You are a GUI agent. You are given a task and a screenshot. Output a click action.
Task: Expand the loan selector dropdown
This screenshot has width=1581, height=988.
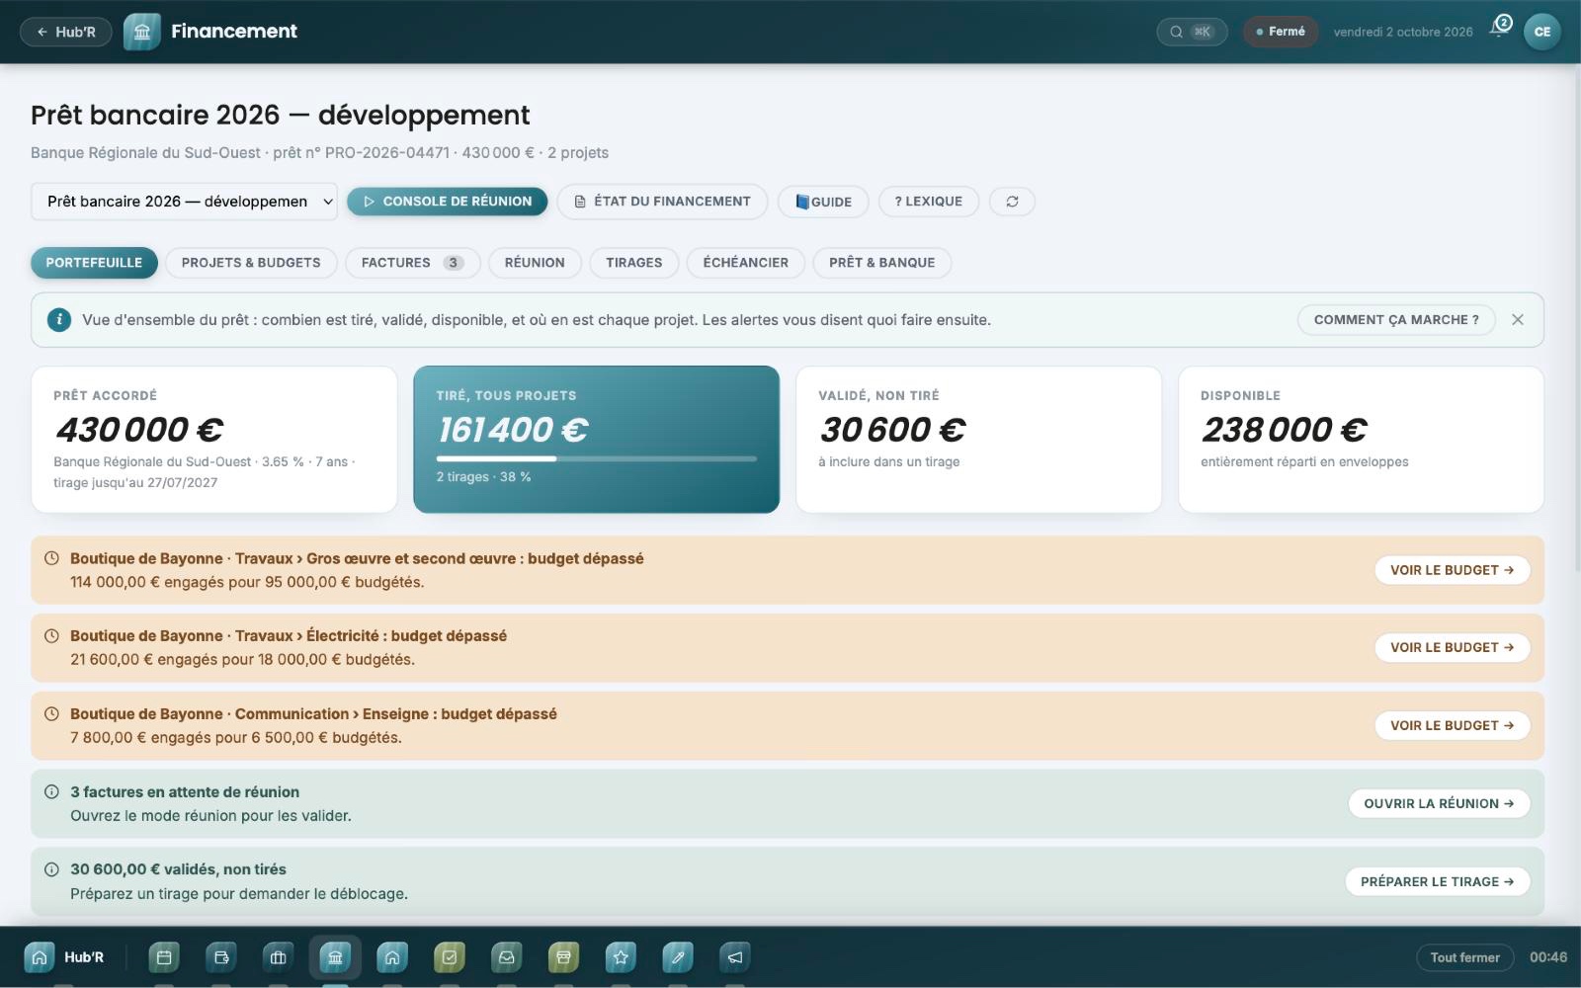184,202
